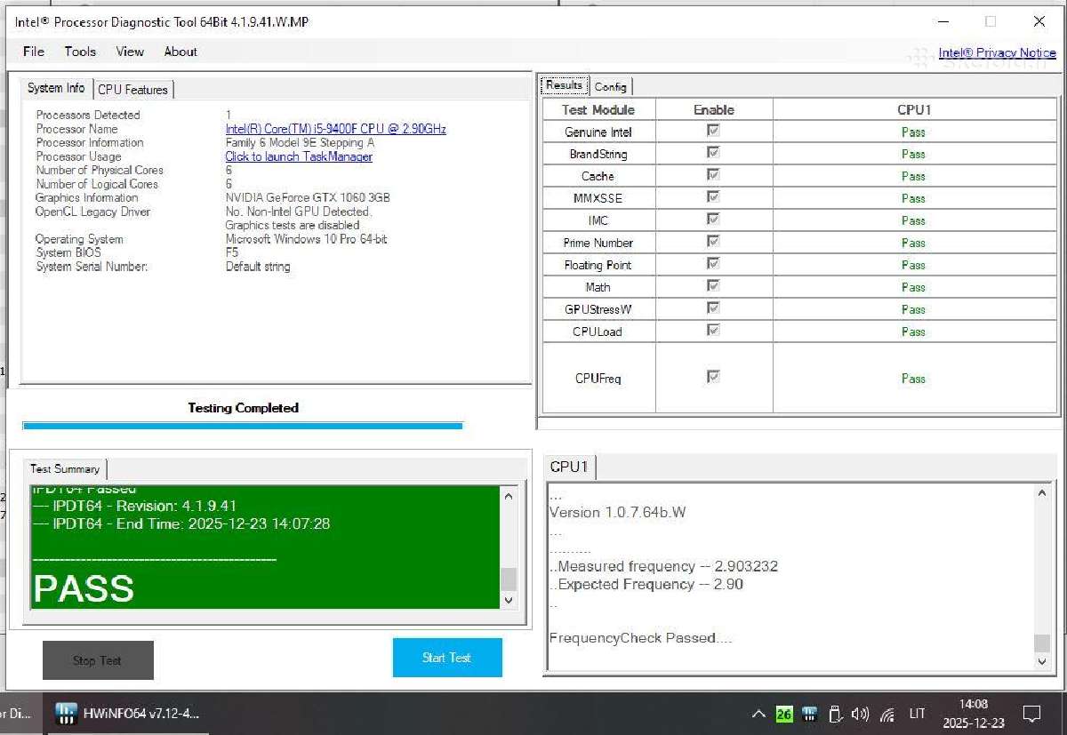Open the Tools menu
This screenshot has height=735, width=1067.
[80, 52]
